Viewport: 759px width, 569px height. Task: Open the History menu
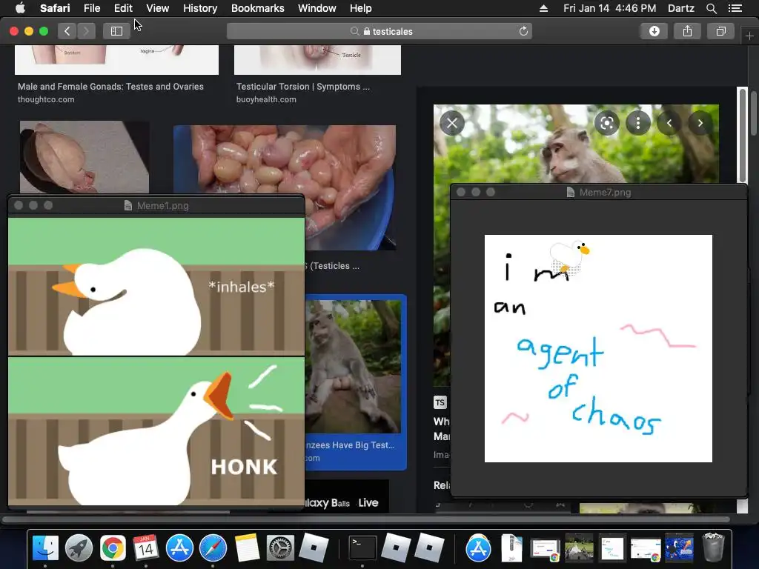click(x=200, y=8)
